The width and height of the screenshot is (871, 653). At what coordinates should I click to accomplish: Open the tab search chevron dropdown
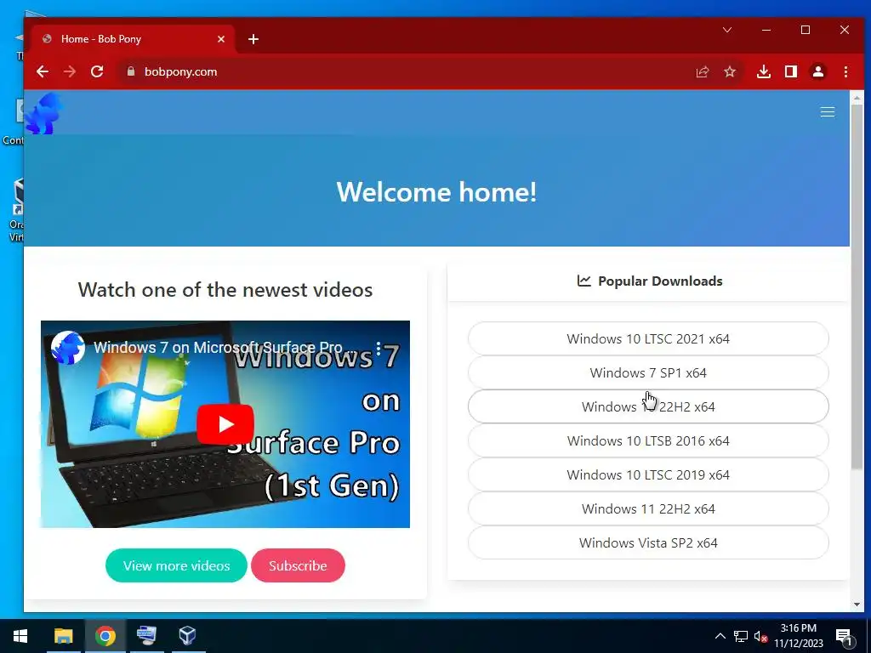727,30
